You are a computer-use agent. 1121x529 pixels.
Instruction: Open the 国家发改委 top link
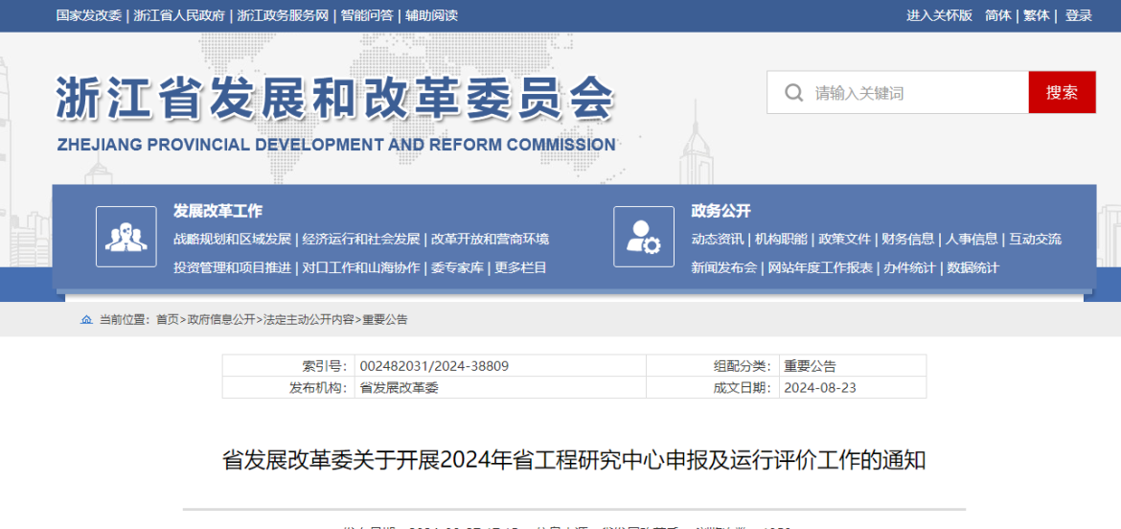tap(88, 15)
